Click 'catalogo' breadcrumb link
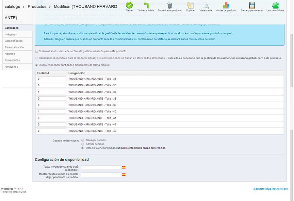294x201 pixels. point(12,7)
